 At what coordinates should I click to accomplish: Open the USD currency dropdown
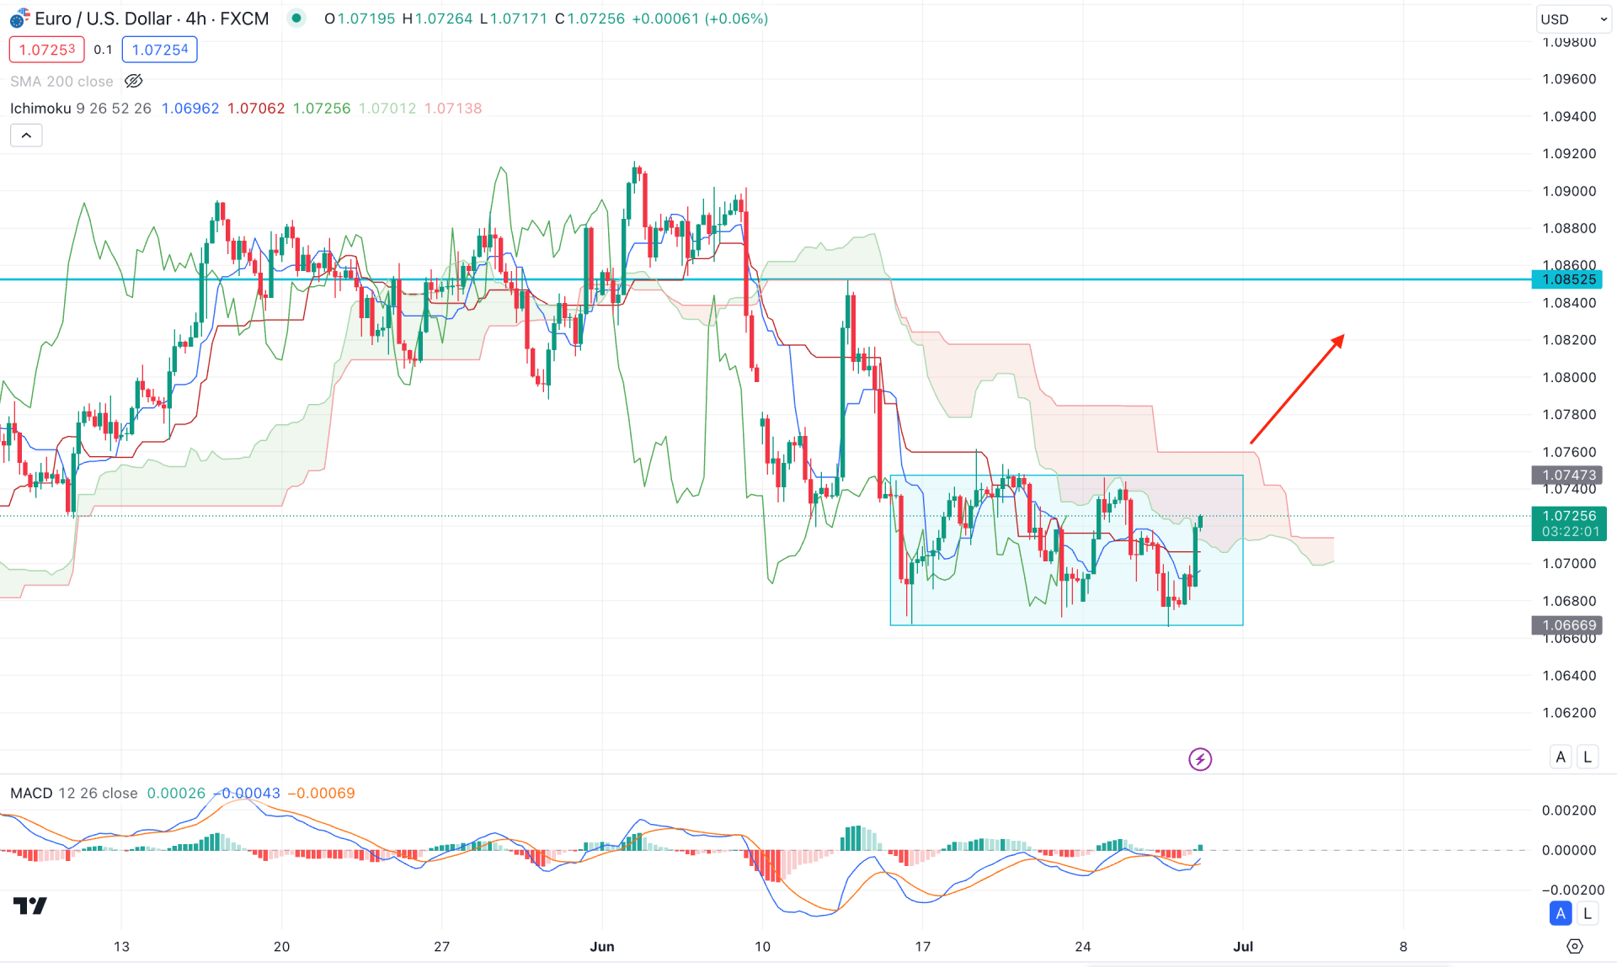pos(1573,19)
